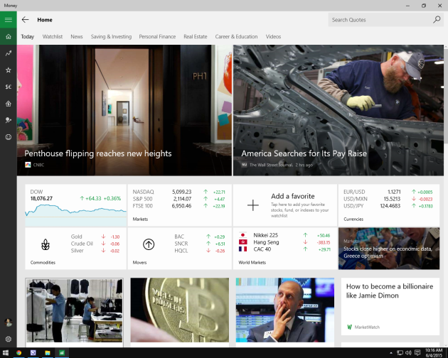The height and width of the screenshot is (358, 448).
Task: Click FTSE 100 row in Markets
Action: click(x=179, y=206)
